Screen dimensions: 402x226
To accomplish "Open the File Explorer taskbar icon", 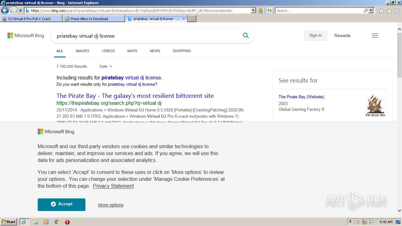I will click(x=35, y=222).
